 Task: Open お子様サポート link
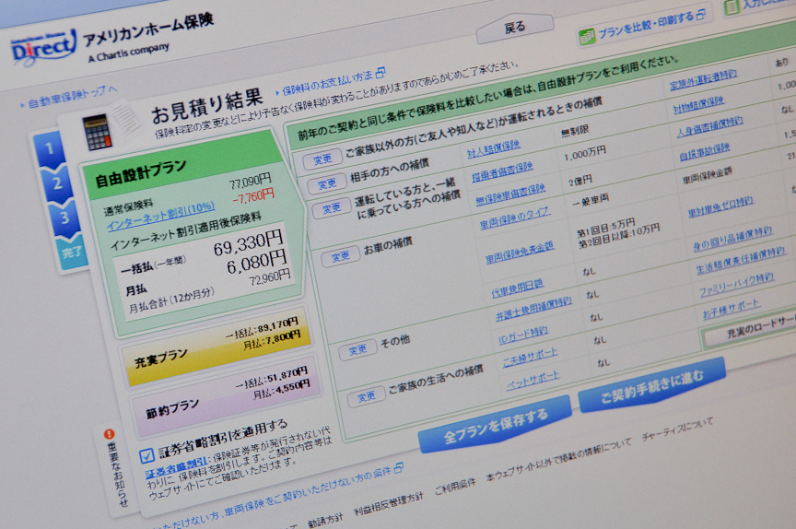pos(731,309)
